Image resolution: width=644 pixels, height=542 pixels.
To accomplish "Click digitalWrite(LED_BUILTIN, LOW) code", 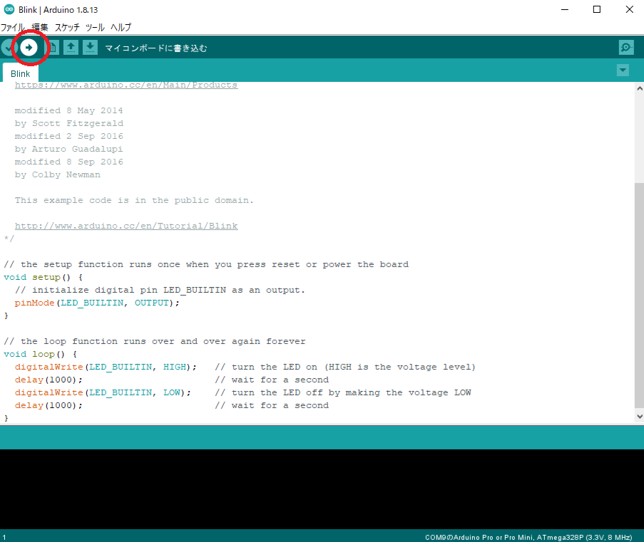I will click(103, 392).
